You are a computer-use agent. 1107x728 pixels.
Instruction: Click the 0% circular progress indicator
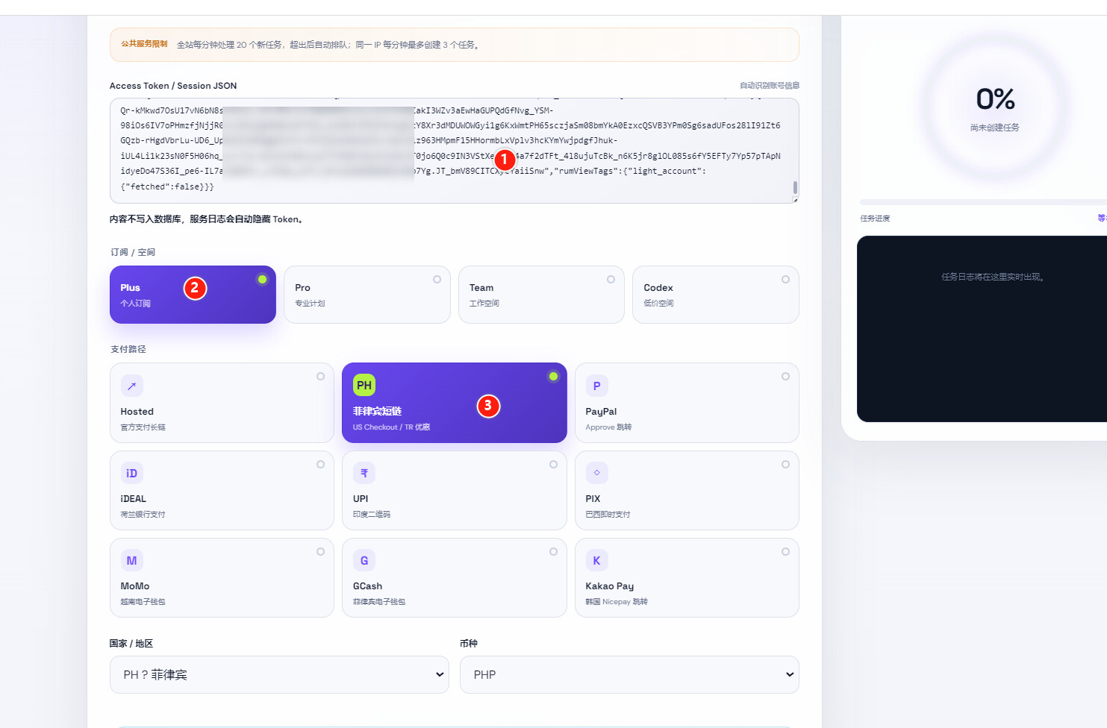click(x=995, y=105)
